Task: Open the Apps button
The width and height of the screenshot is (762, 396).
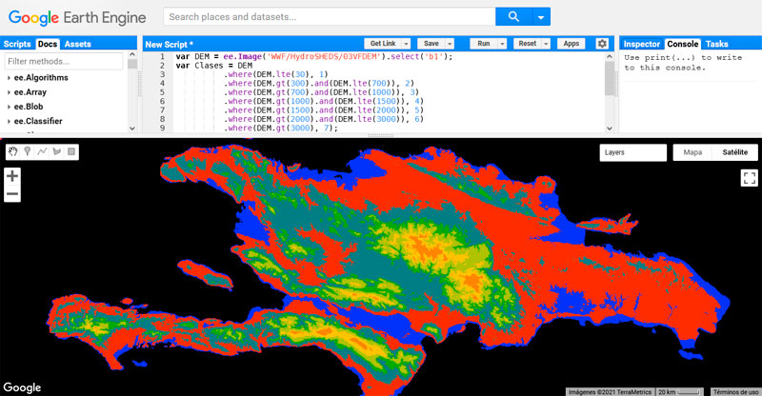Action: pyautogui.click(x=571, y=44)
